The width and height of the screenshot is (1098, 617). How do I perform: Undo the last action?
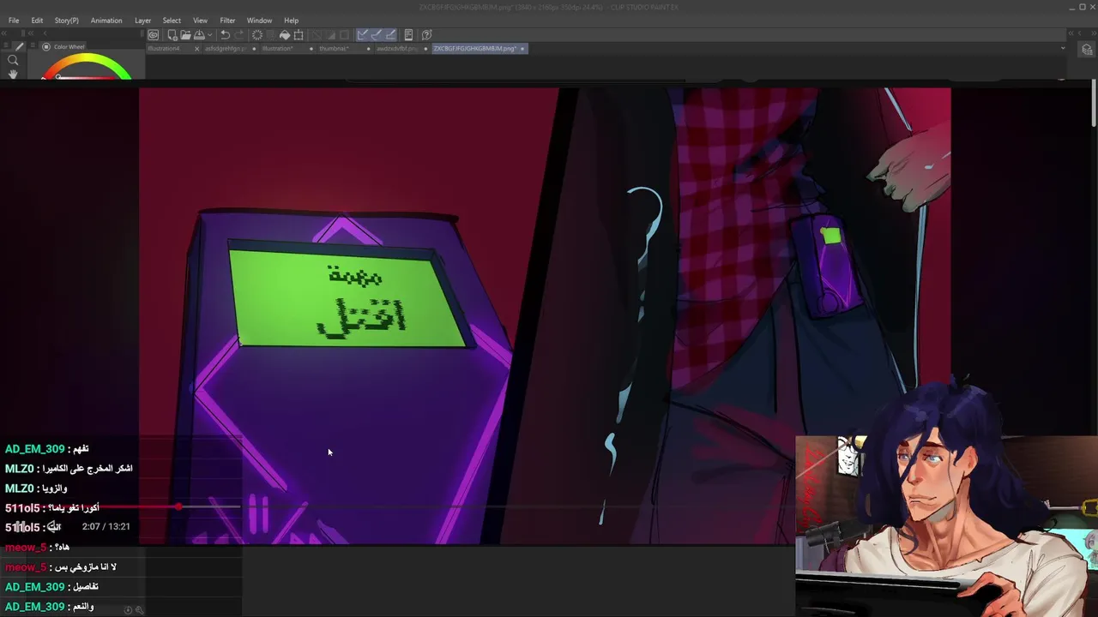point(225,35)
